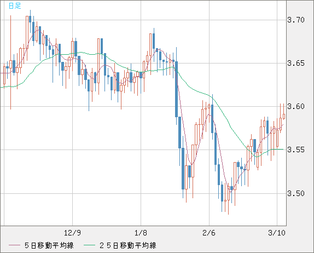Click the 1/8 date axis label
The image size is (314, 253).
(141, 233)
